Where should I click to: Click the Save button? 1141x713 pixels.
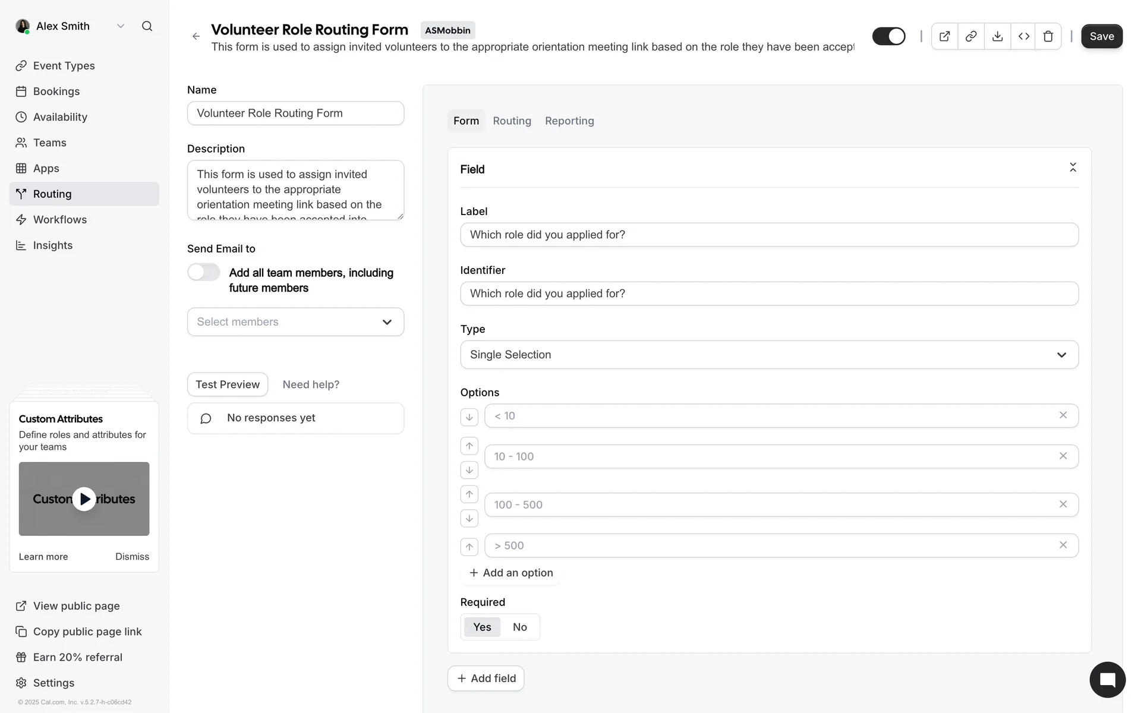(x=1101, y=36)
